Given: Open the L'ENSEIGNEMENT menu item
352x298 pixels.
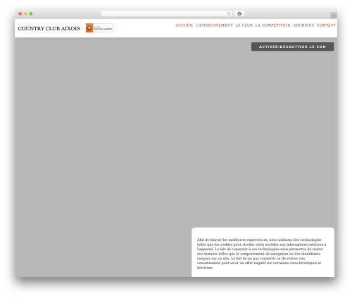Looking at the screenshot, I should click(215, 25).
